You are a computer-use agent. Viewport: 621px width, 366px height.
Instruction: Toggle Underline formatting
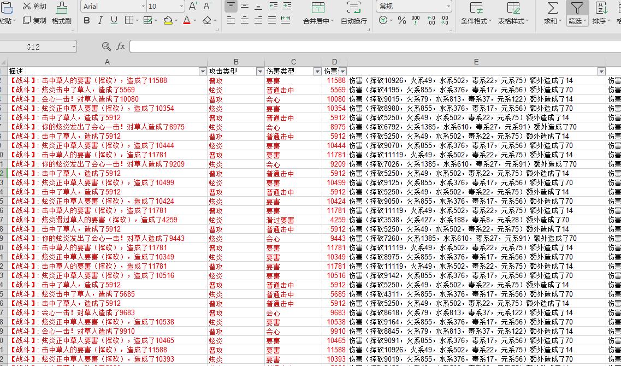coord(114,21)
